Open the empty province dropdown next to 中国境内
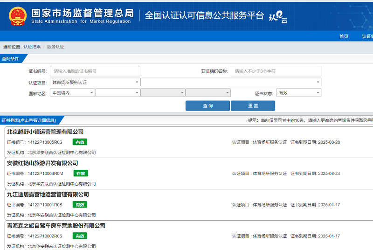373x250 pixels. point(117,93)
